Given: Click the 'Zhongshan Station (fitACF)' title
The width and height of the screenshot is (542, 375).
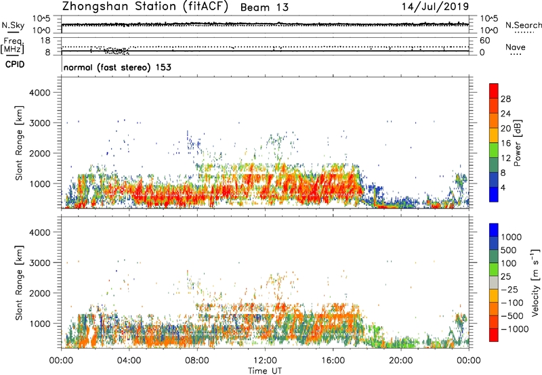Looking at the screenshot, I should pyautogui.click(x=145, y=7).
